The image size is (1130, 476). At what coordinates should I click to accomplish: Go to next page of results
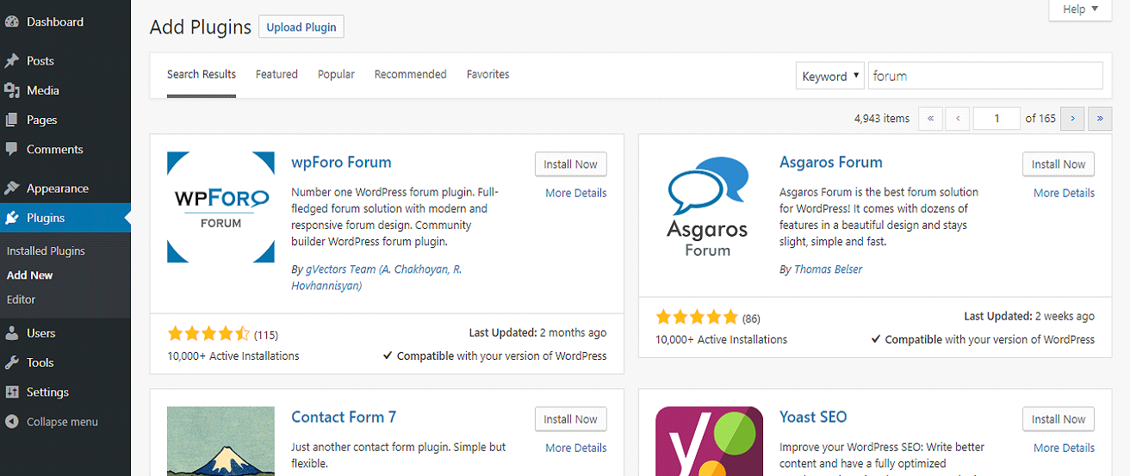point(1072,119)
